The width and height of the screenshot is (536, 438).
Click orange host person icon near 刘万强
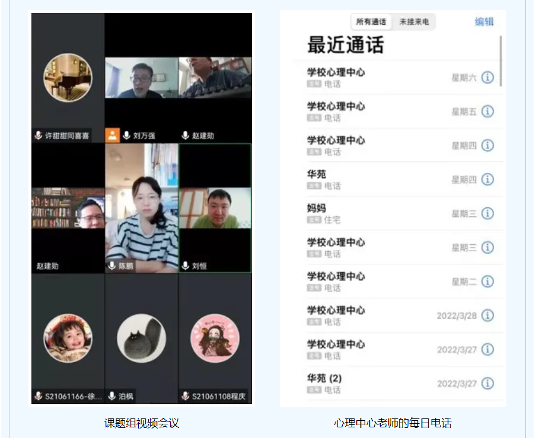[112, 135]
